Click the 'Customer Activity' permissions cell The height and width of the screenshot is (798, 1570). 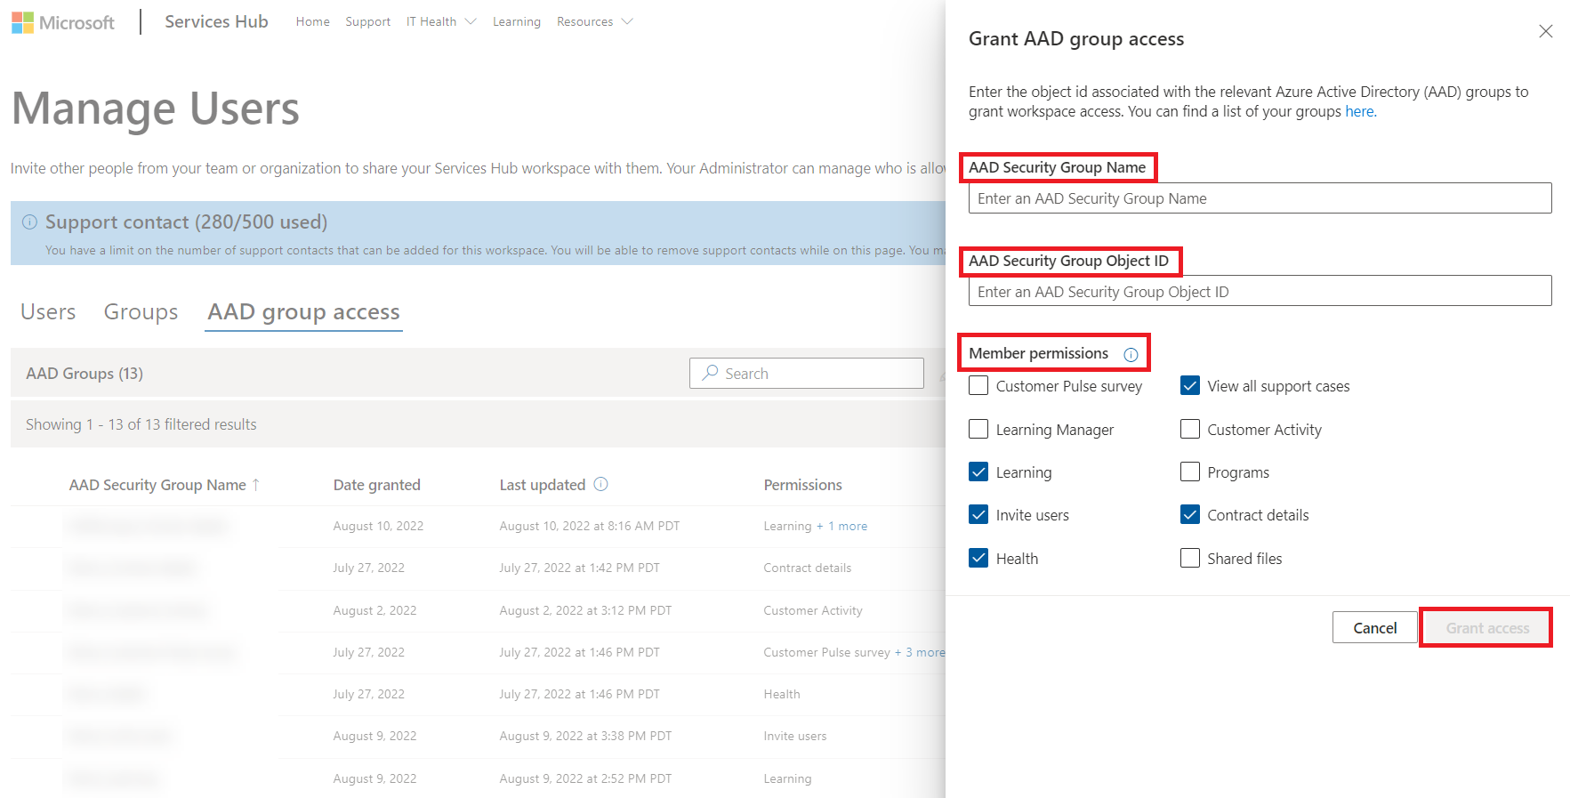[x=812, y=610]
